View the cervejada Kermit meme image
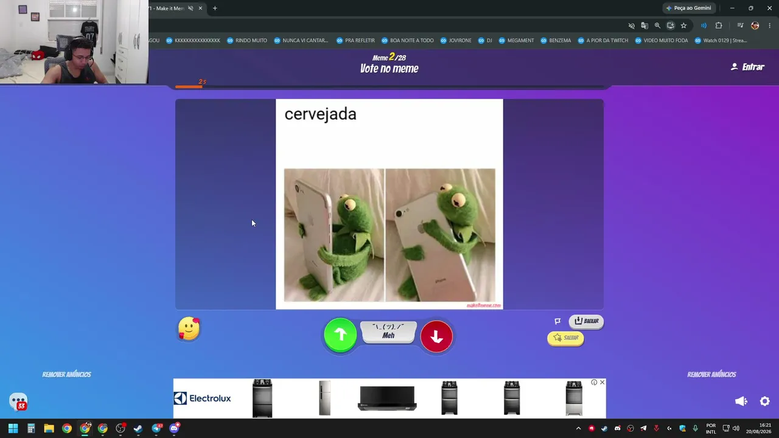 (x=389, y=204)
